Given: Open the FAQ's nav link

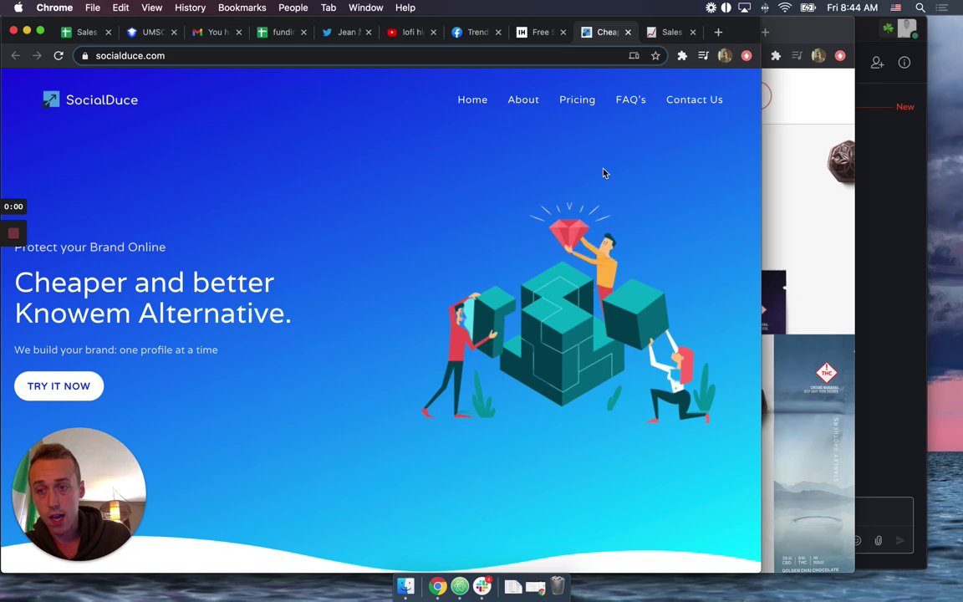Looking at the screenshot, I should click(631, 99).
